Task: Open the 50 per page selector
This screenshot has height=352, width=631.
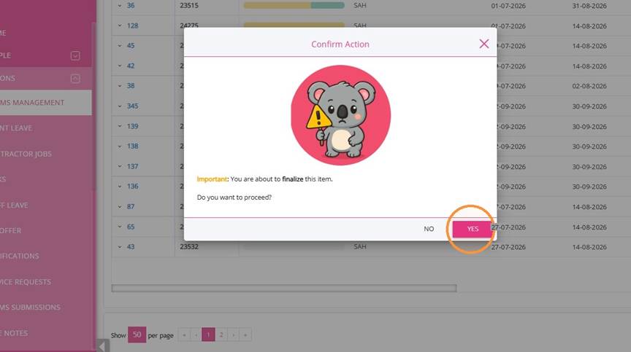Action: 137,335
